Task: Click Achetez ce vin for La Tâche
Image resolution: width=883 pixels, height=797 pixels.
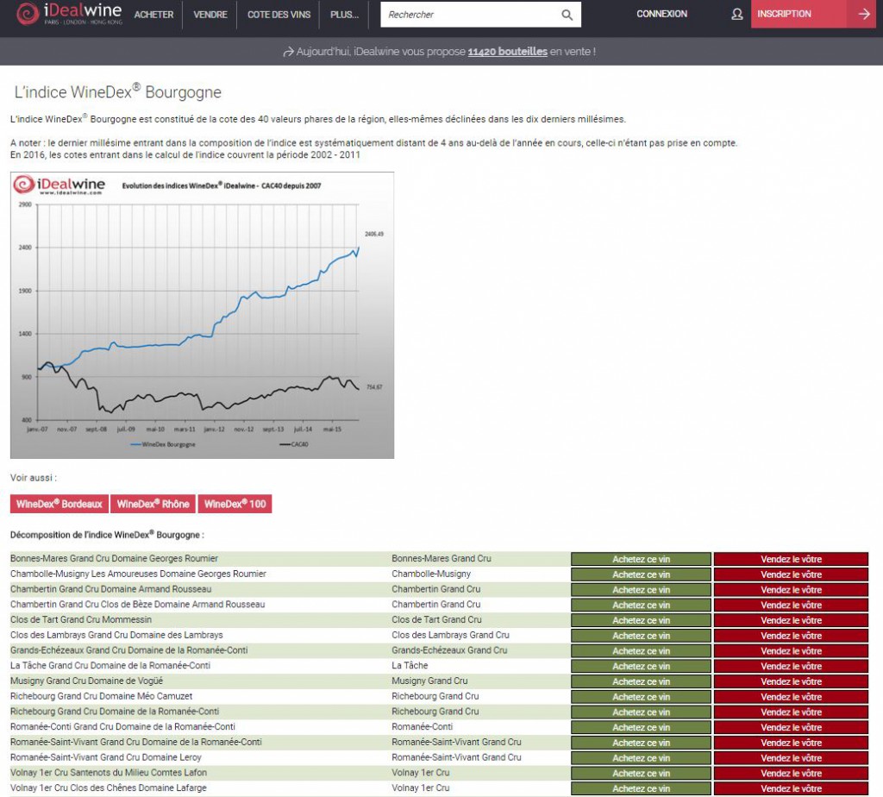Action: [x=641, y=666]
